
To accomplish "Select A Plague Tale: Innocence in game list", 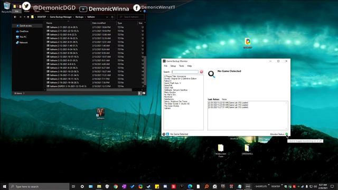I will [x=175, y=76].
